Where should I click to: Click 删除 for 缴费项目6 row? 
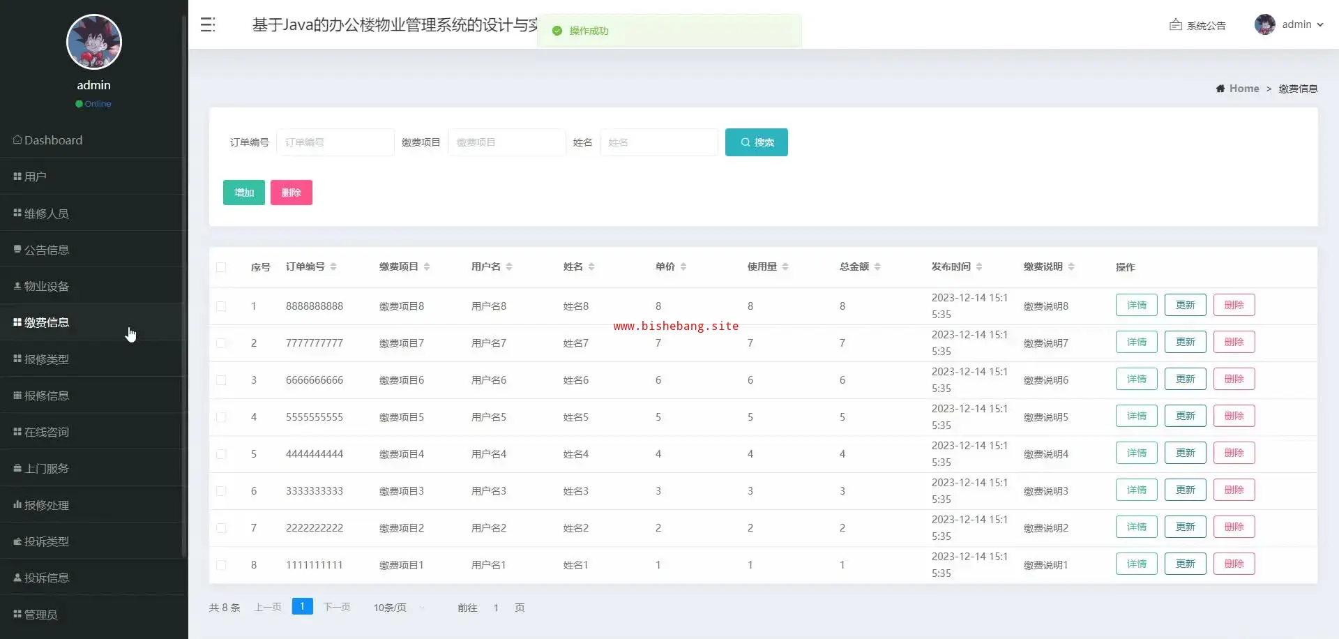tap(1234, 379)
